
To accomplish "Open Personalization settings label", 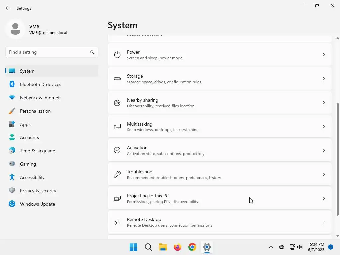I will (35, 111).
